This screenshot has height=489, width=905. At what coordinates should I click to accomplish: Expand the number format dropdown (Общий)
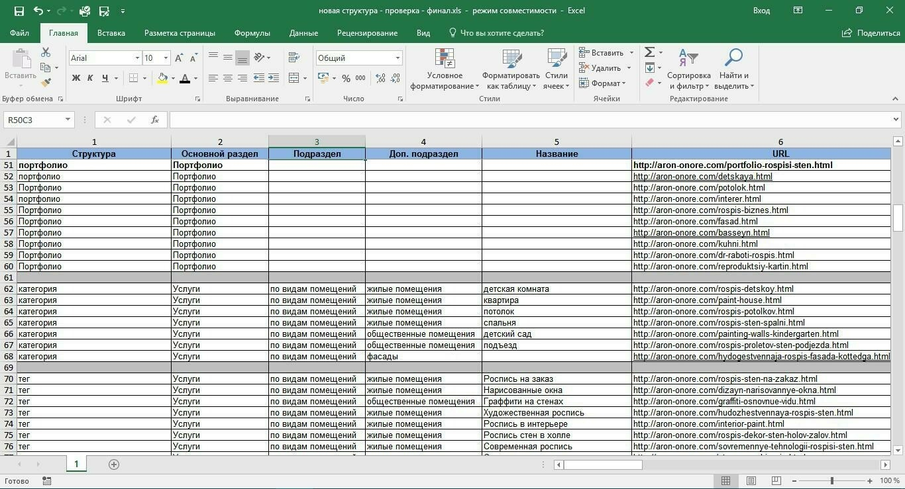tap(398, 58)
